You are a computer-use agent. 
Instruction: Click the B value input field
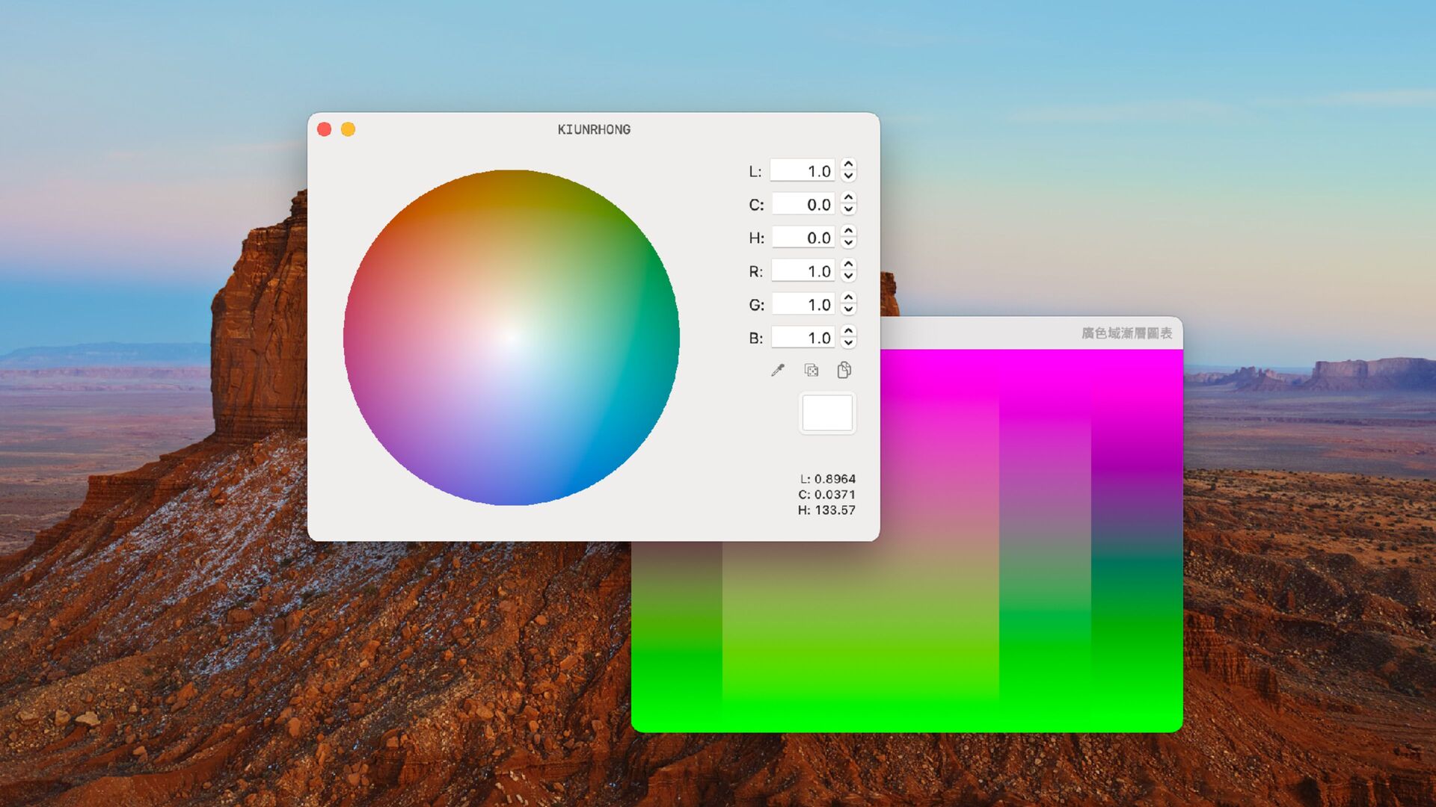(x=803, y=338)
